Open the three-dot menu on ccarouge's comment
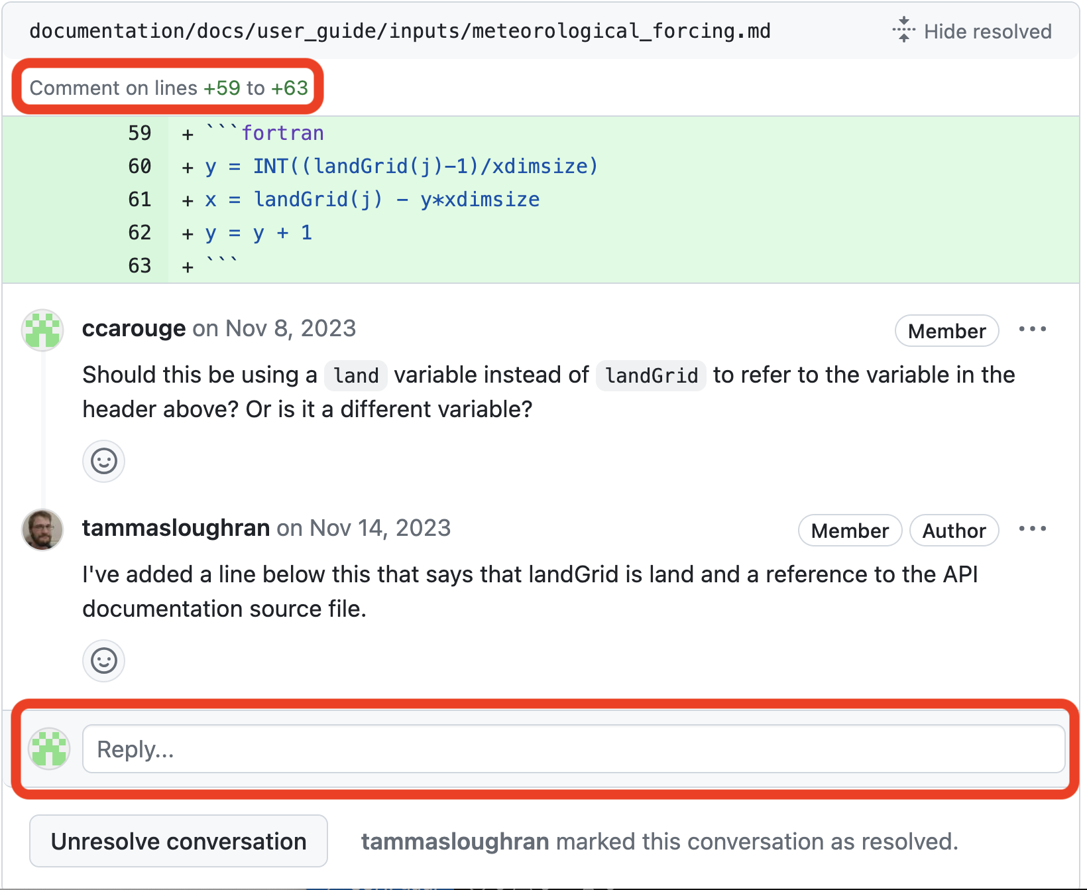The image size is (1087, 890). coord(1032,330)
